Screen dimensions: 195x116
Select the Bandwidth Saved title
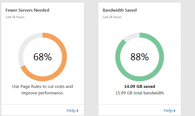click(x=119, y=10)
